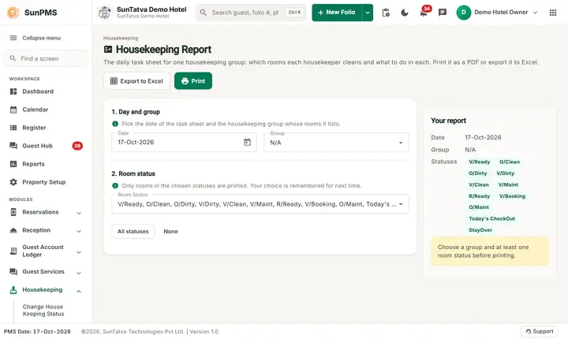This screenshot has width=568, height=339.
Task: Open the chat messages icon
Action: click(443, 13)
